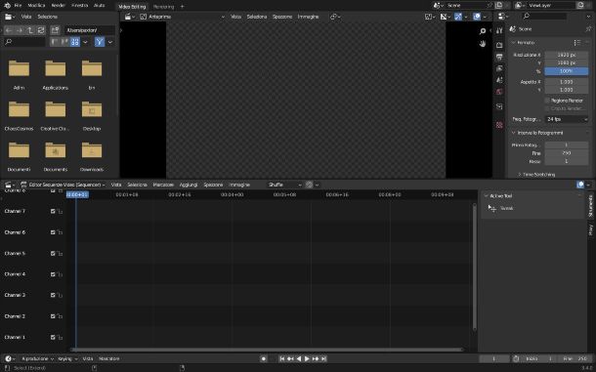
Task: Refresh the file browser listing
Action: (x=41, y=30)
